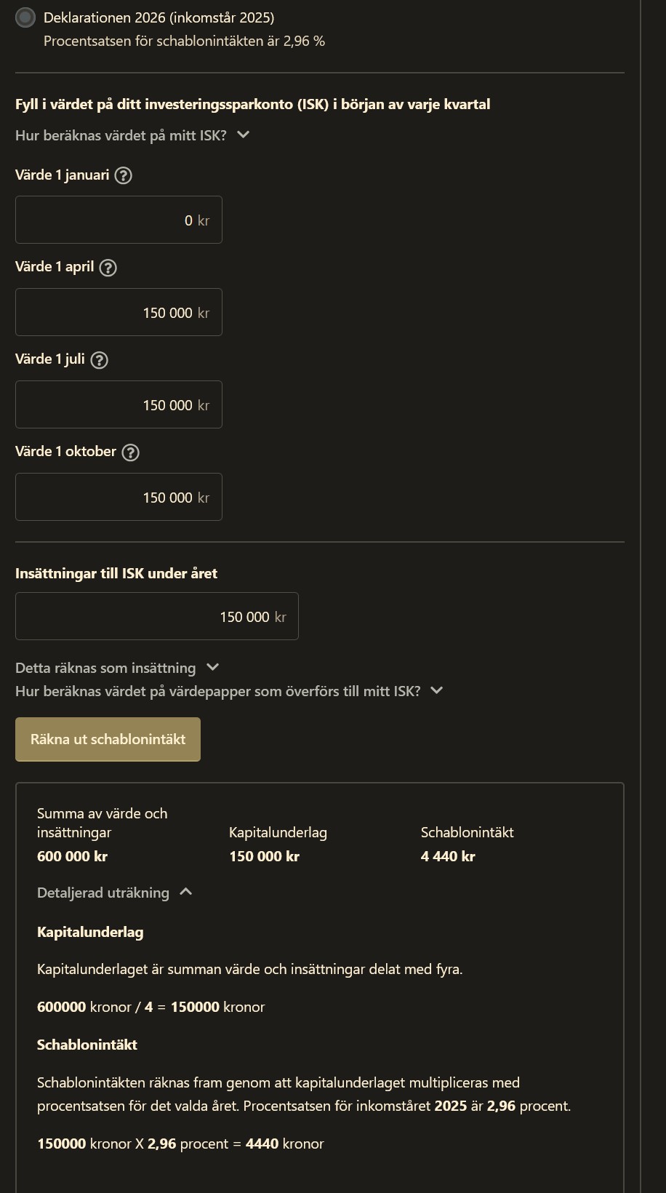Select the Värde 1 juli amount field

(x=119, y=404)
